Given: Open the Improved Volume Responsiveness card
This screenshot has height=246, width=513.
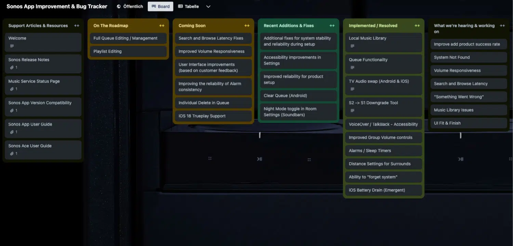Looking at the screenshot, I should coord(213,52).
